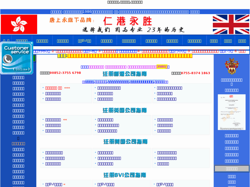Click the United Kingdom flag image
The width and height of the screenshot is (250, 187).
(231, 24)
